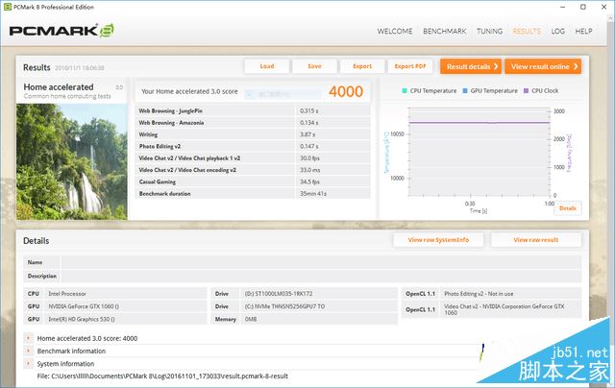
Task: Click the PCMark 8 logo
Action: point(61,31)
